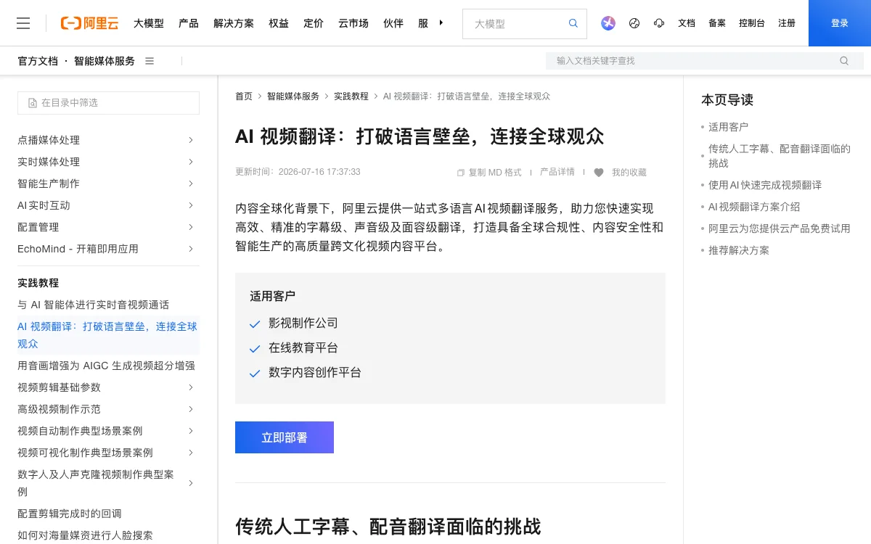Screen dimensions: 871x544
Task: Expand more nav items with arrow
Action: point(441,22)
